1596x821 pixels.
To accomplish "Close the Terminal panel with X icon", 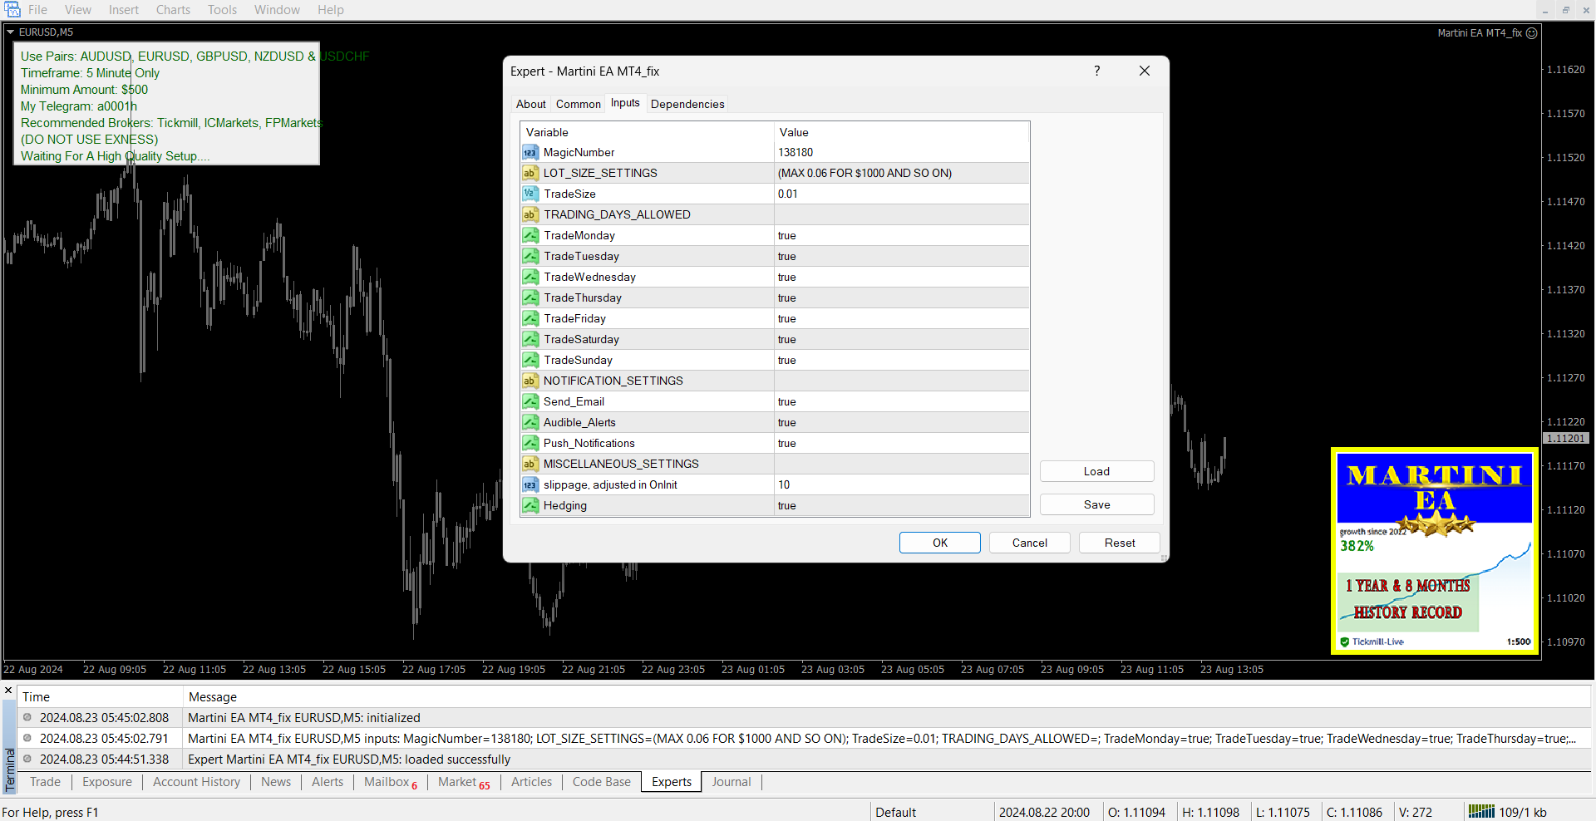I will pyautogui.click(x=8, y=691).
